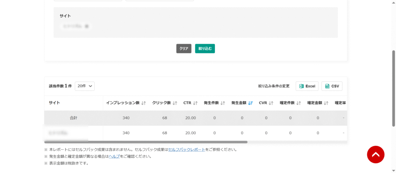This screenshot has width=396, height=173.
Task: Toggle the blue 発生金額 sort icon
Action: point(251,103)
